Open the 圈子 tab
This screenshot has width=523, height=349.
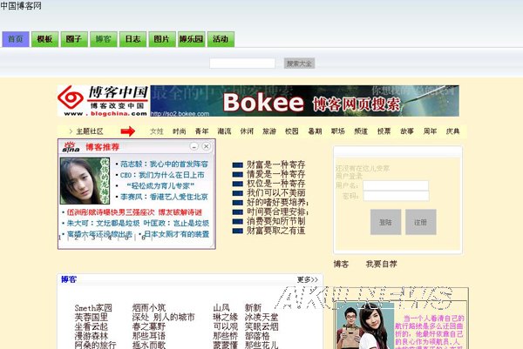pos(74,40)
